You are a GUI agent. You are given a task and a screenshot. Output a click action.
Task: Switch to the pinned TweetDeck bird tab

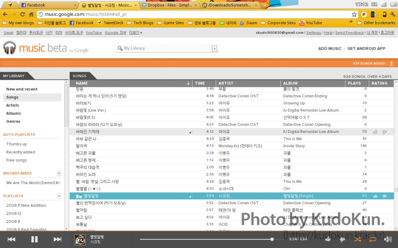point(10,5)
